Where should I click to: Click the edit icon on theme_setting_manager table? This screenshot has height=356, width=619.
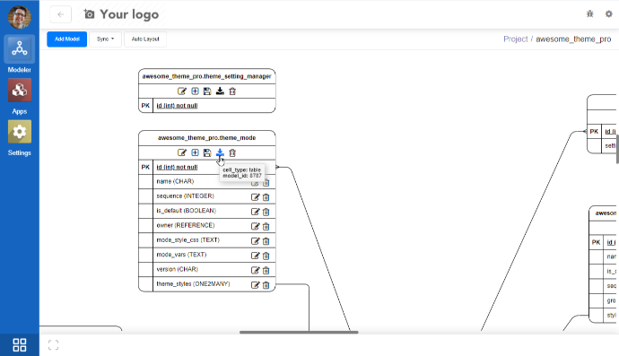181,91
